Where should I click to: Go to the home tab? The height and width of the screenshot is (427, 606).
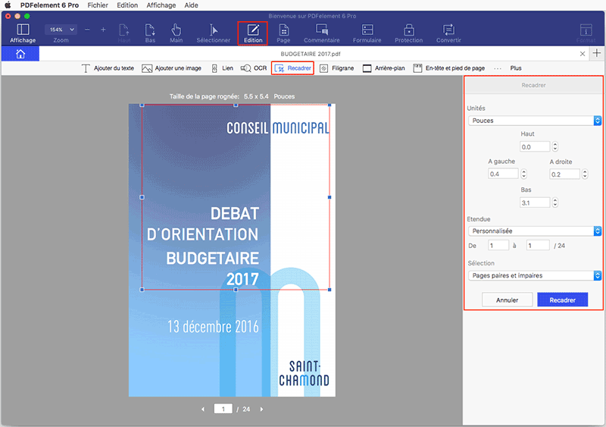point(20,54)
